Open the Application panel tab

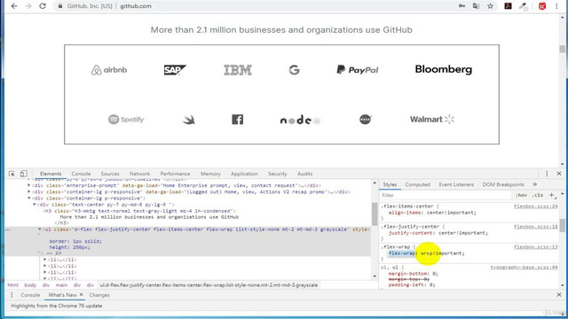tap(244, 174)
